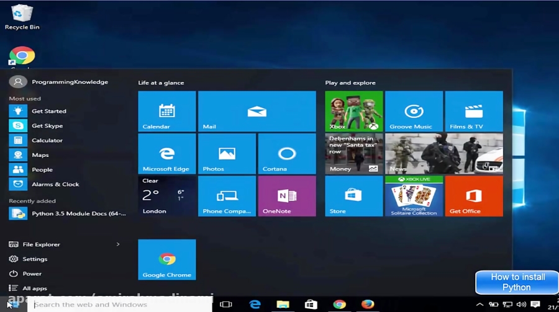Open the Store tile
This screenshot has height=312, width=559.
353,196
